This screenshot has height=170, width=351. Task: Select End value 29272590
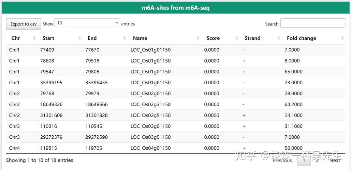coord(97,137)
